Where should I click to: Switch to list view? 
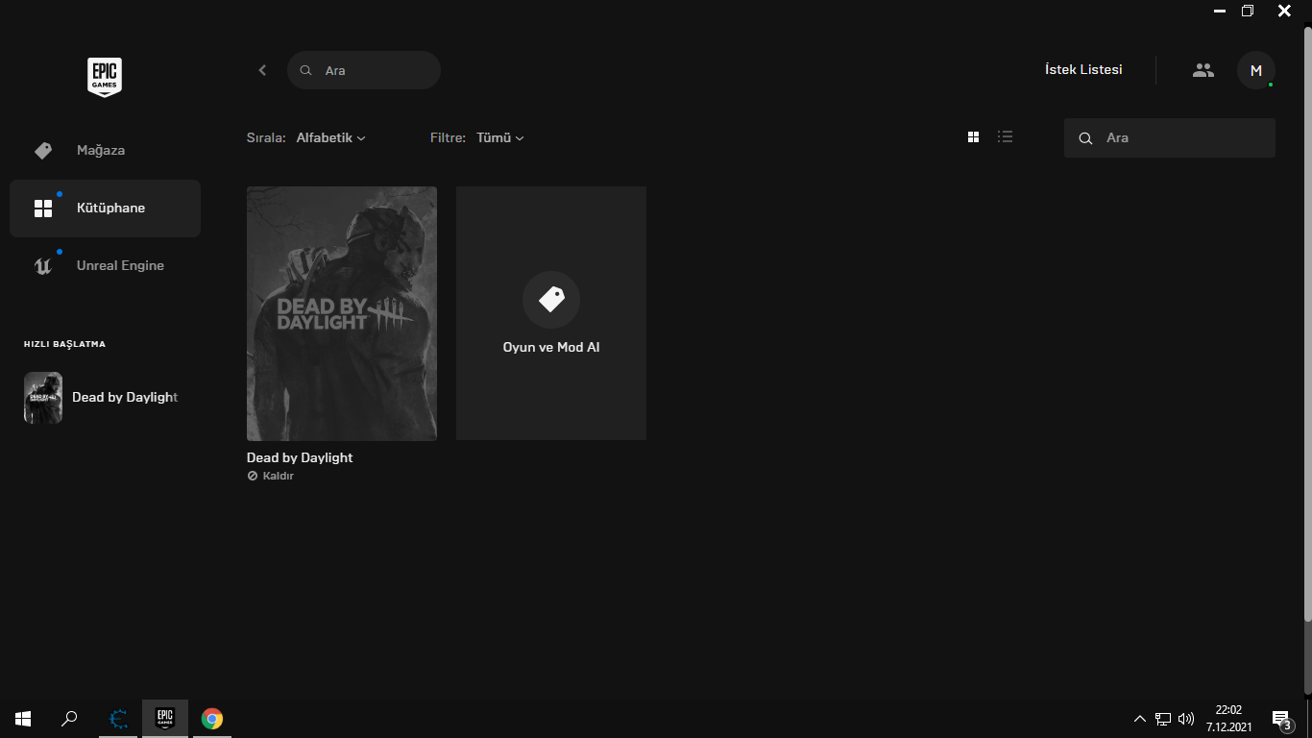[1005, 137]
